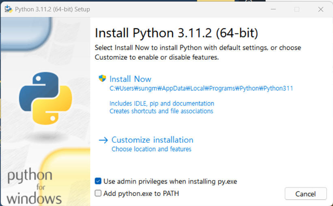Click the install path ending in Python311
Screen dimensions: 333x206
pos(201,88)
